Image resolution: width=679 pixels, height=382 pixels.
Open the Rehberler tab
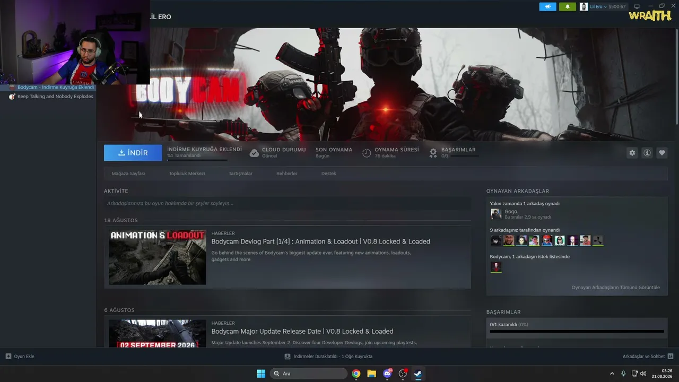(287, 173)
